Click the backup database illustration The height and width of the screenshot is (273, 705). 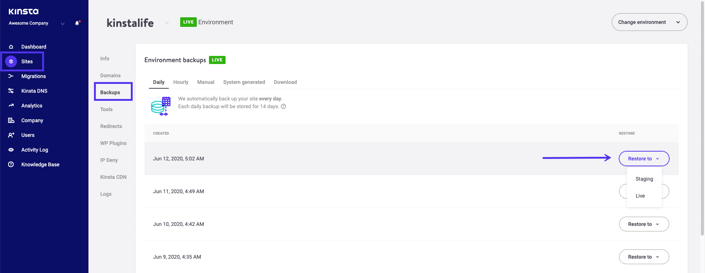(x=161, y=106)
